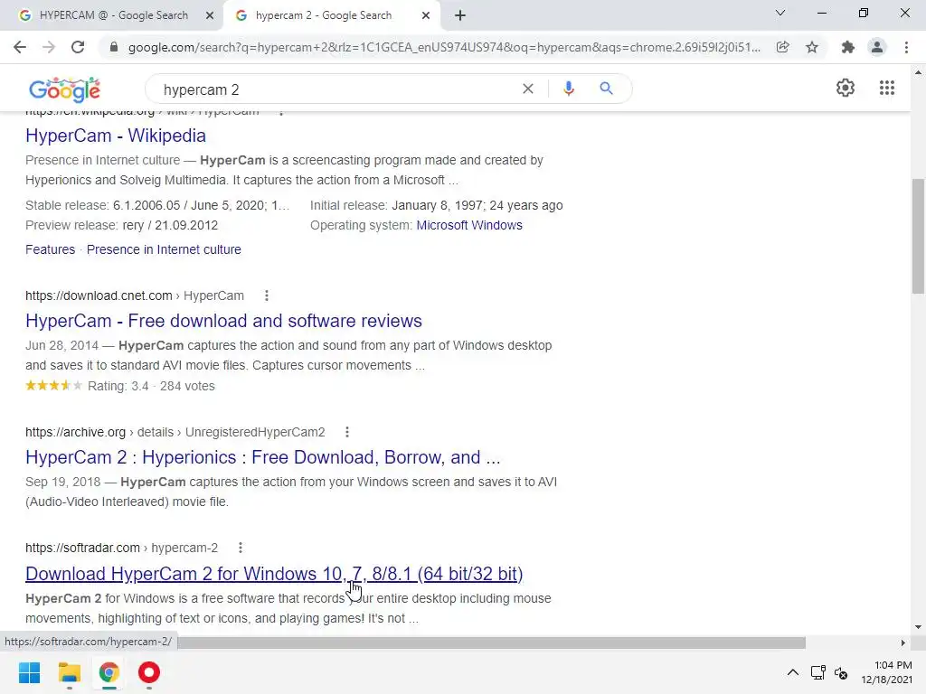Open Google search settings gear
Screen dimensions: 926x694
tap(846, 88)
